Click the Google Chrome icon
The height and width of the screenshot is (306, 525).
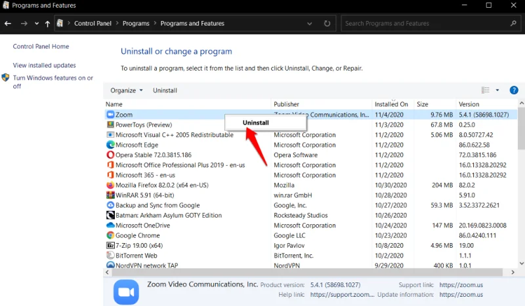[x=110, y=235]
